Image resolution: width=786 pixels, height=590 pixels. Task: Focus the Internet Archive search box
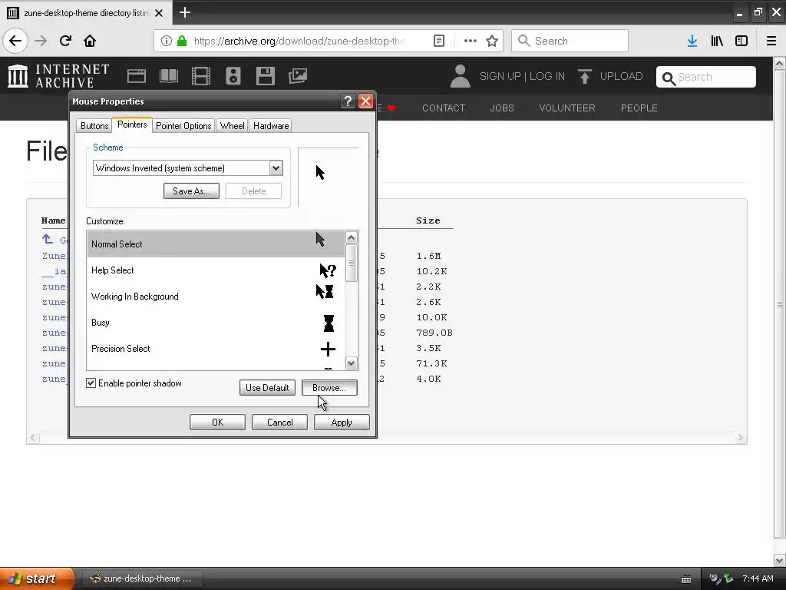pos(706,77)
